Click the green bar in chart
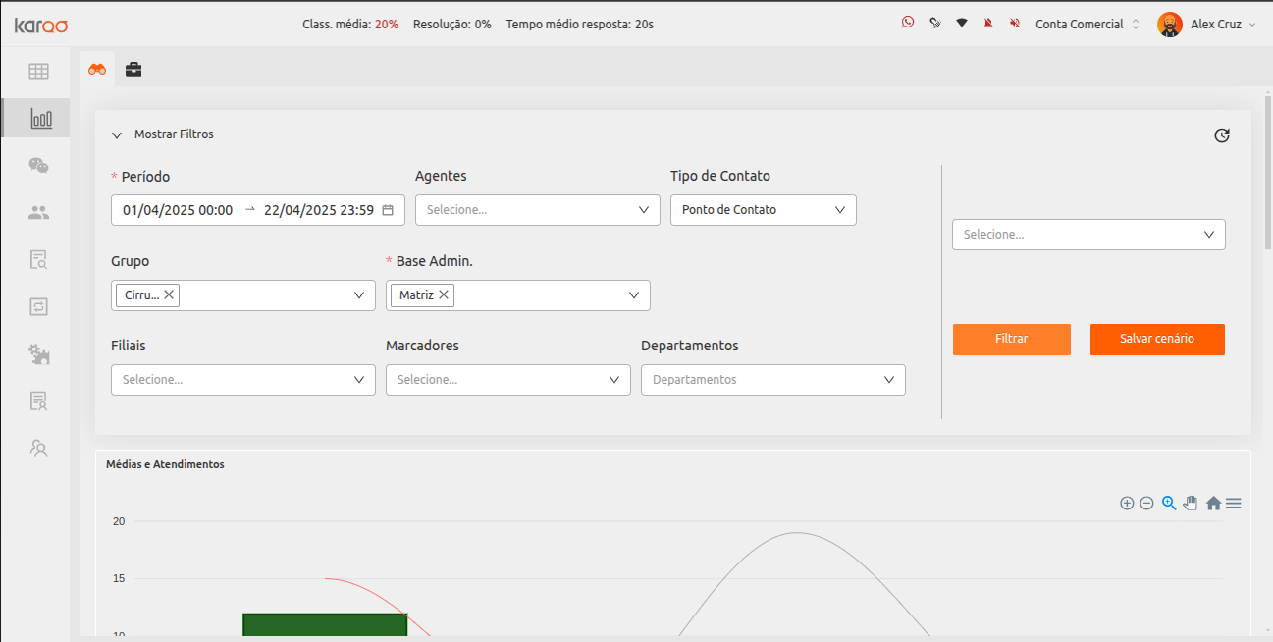 [x=325, y=625]
